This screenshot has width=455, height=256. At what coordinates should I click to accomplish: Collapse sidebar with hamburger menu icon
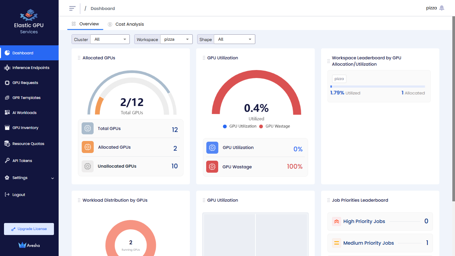[x=72, y=8]
